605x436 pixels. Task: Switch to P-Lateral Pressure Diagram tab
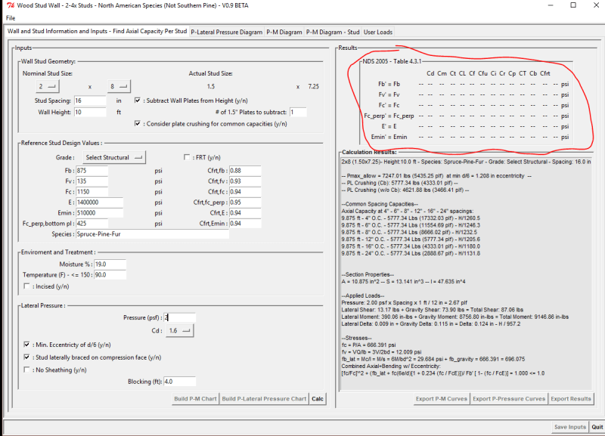[x=226, y=32]
